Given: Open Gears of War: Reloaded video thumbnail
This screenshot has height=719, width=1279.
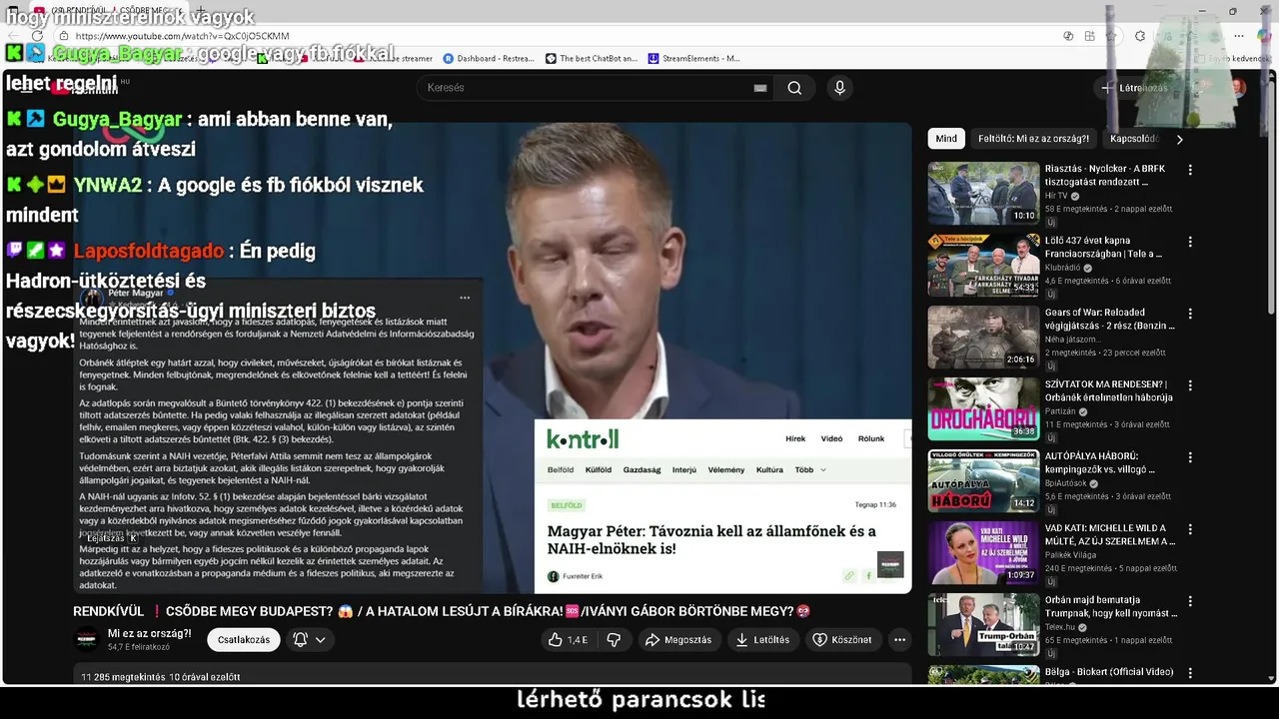Looking at the screenshot, I should coord(983,338).
